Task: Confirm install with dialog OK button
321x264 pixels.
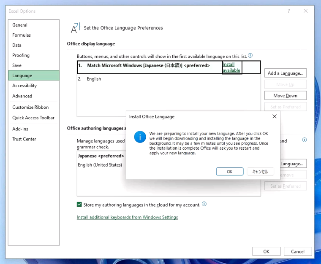Action: click(230, 172)
